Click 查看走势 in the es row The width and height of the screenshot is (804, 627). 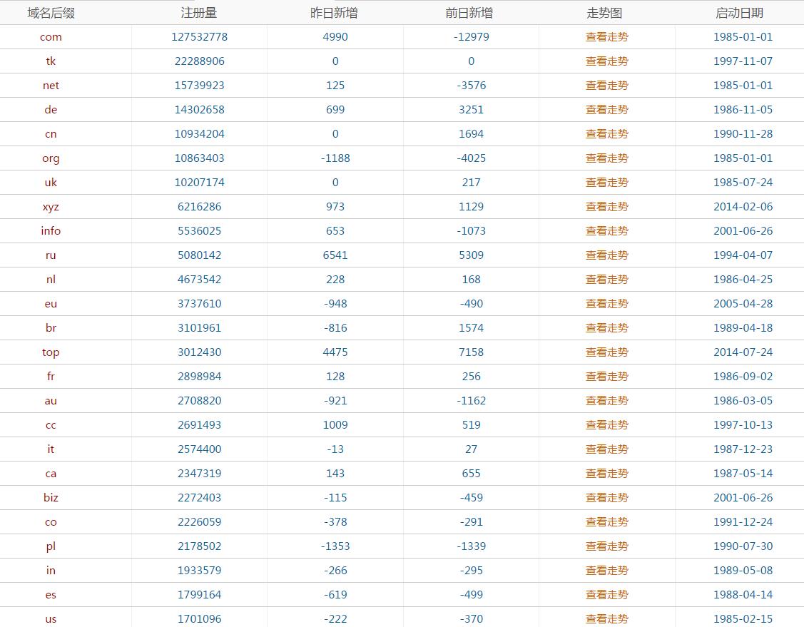point(606,595)
